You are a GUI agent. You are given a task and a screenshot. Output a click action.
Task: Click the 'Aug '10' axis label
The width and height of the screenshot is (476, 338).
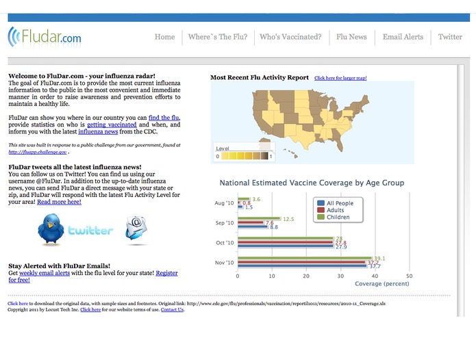point(224,203)
